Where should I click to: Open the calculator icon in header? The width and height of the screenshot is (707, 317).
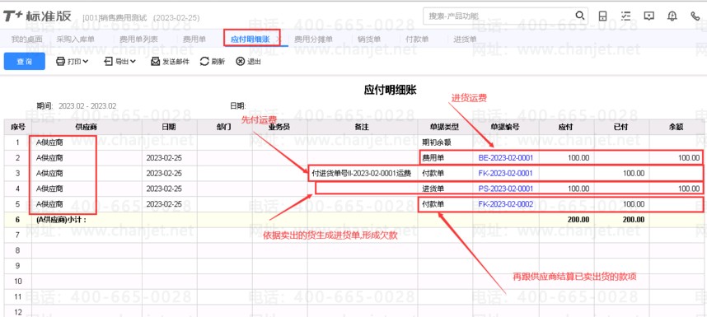(602, 16)
